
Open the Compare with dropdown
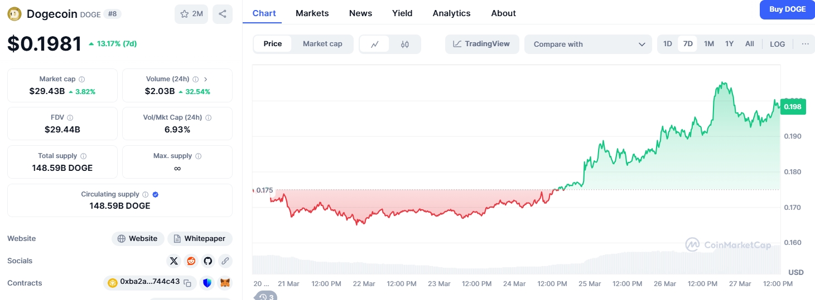(x=588, y=44)
